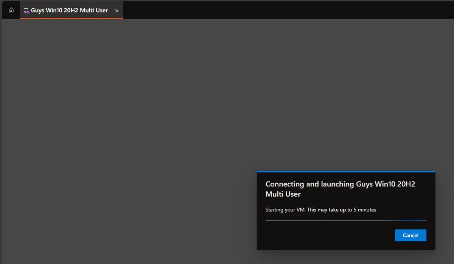Open the Home icon tab
454x264 pixels.
[11, 10]
